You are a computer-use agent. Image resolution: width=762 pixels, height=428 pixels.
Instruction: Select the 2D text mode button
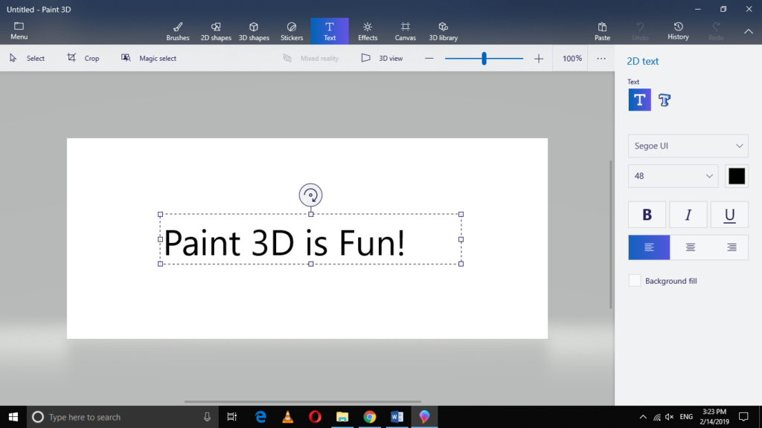pos(639,100)
